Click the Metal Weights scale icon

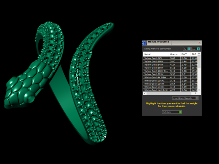144,43
